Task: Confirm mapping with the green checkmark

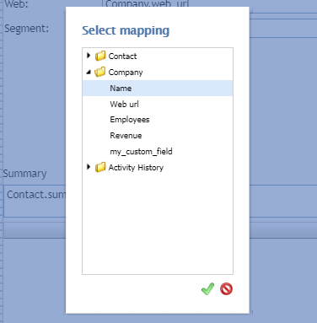Action: [x=207, y=288]
